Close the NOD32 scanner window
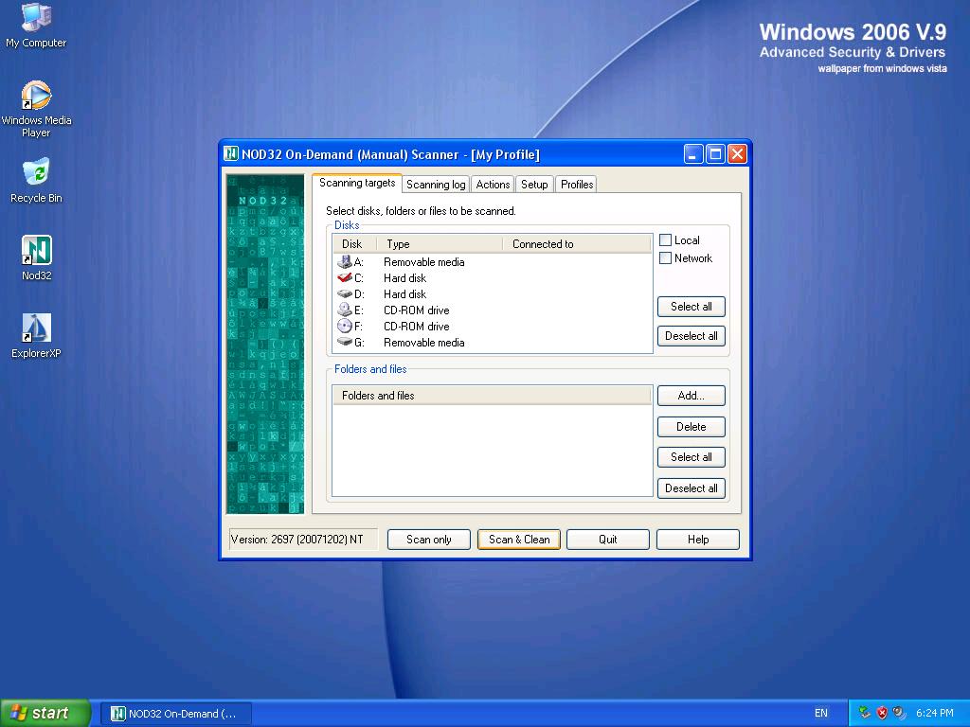The height and width of the screenshot is (727, 970). pyautogui.click(x=737, y=154)
